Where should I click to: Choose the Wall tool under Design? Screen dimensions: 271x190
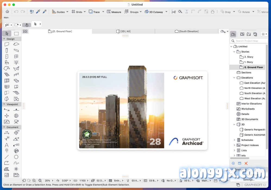pos(7,44)
